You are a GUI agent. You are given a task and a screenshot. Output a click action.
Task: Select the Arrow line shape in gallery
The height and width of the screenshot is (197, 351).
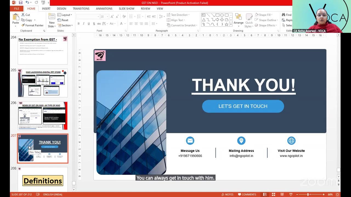213,15
